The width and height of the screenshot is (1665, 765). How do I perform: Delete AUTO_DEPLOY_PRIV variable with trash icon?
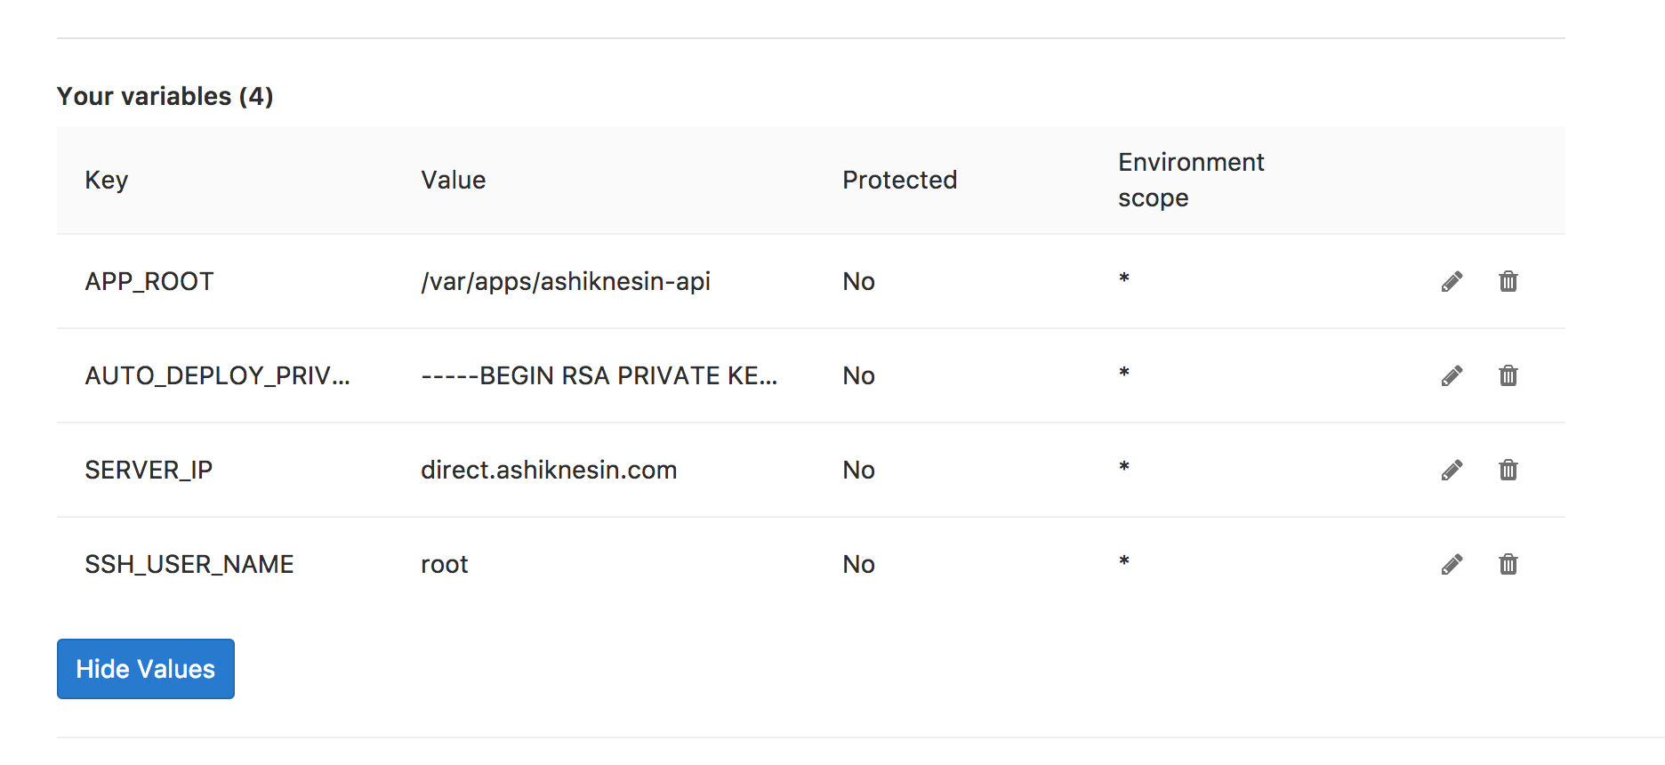[x=1508, y=375]
